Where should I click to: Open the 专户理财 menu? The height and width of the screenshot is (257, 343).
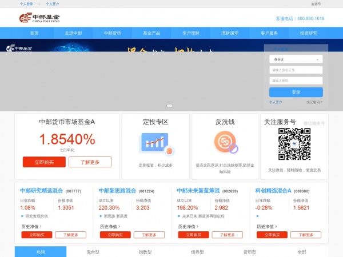[x=191, y=33]
